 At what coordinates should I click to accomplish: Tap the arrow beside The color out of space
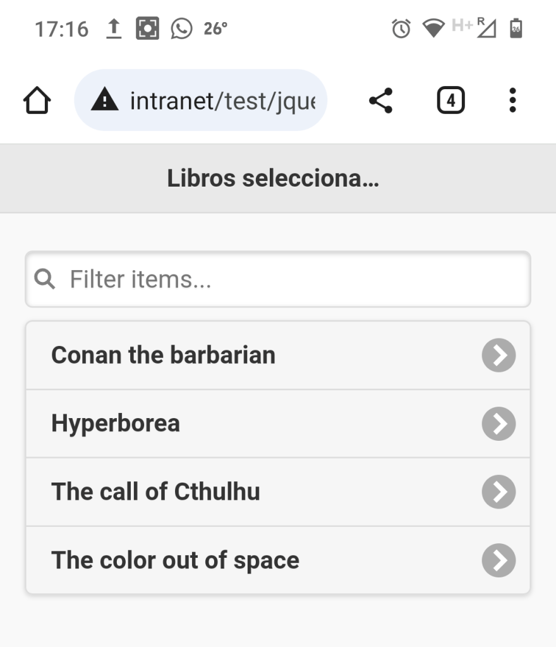499,560
